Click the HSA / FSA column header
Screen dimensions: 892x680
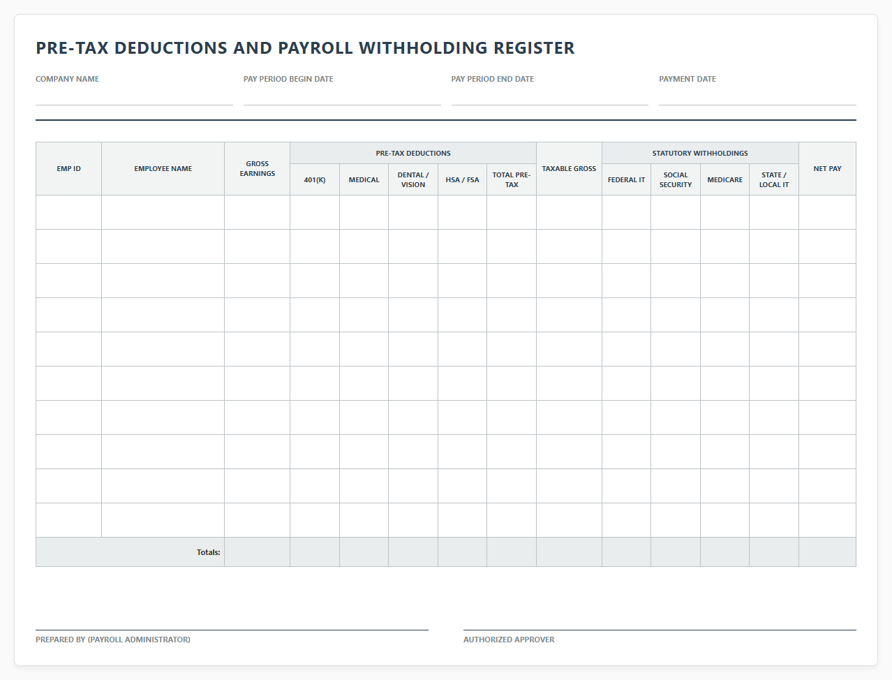pyautogui.click(x=463, y=179)
